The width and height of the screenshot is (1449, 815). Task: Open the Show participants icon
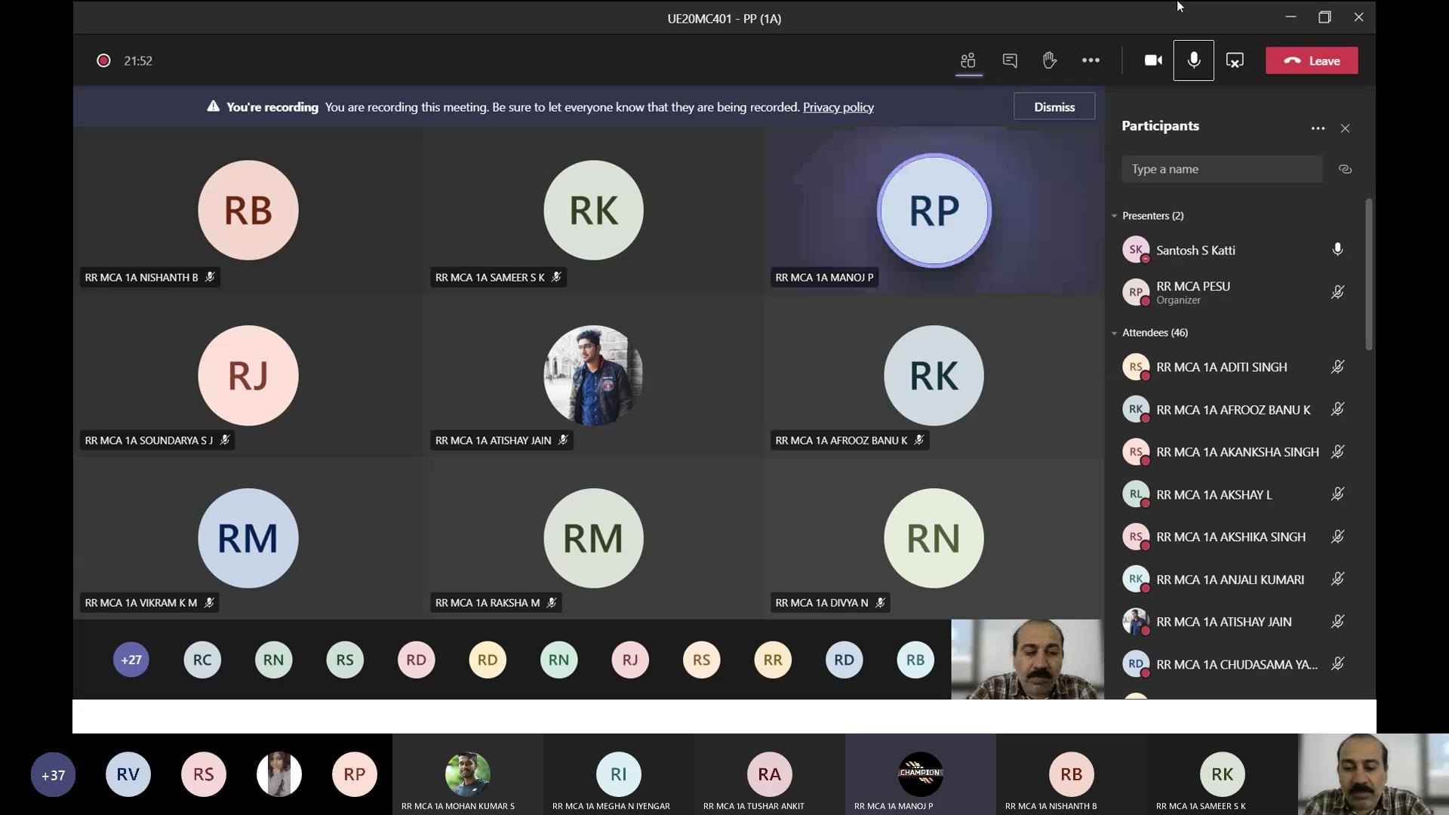coord(968,60)
